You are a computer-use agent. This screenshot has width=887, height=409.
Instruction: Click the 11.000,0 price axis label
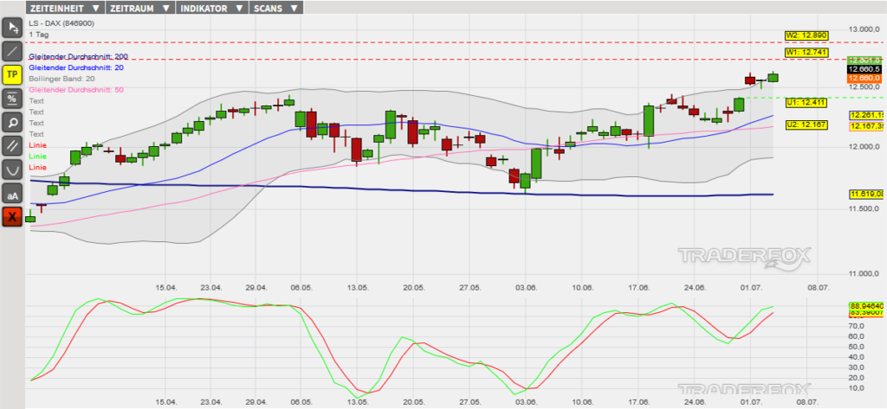[x=864, y=274]
